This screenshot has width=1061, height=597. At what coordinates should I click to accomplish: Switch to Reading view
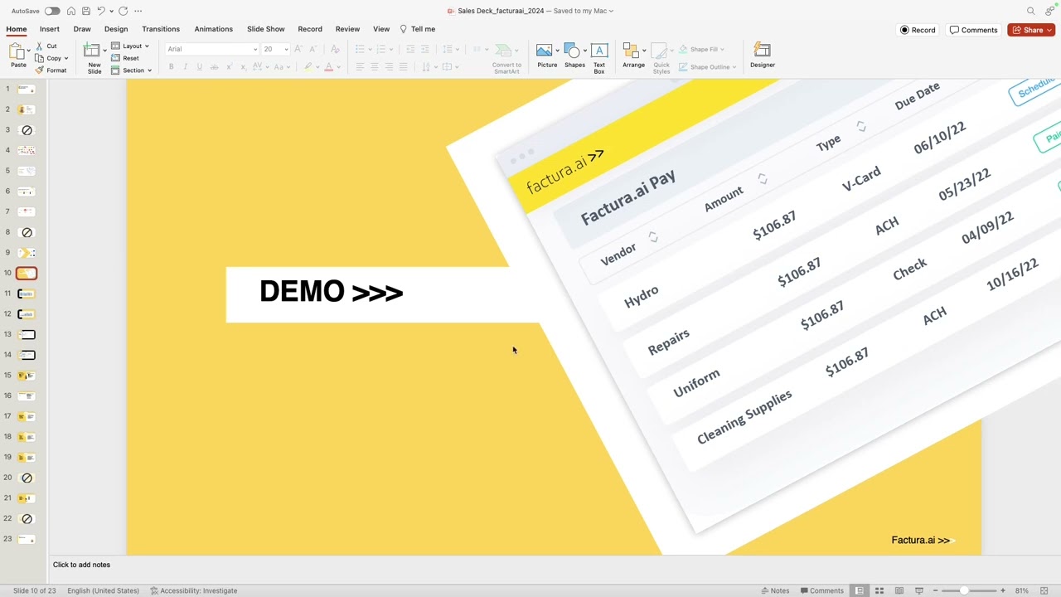click(899, 591)
